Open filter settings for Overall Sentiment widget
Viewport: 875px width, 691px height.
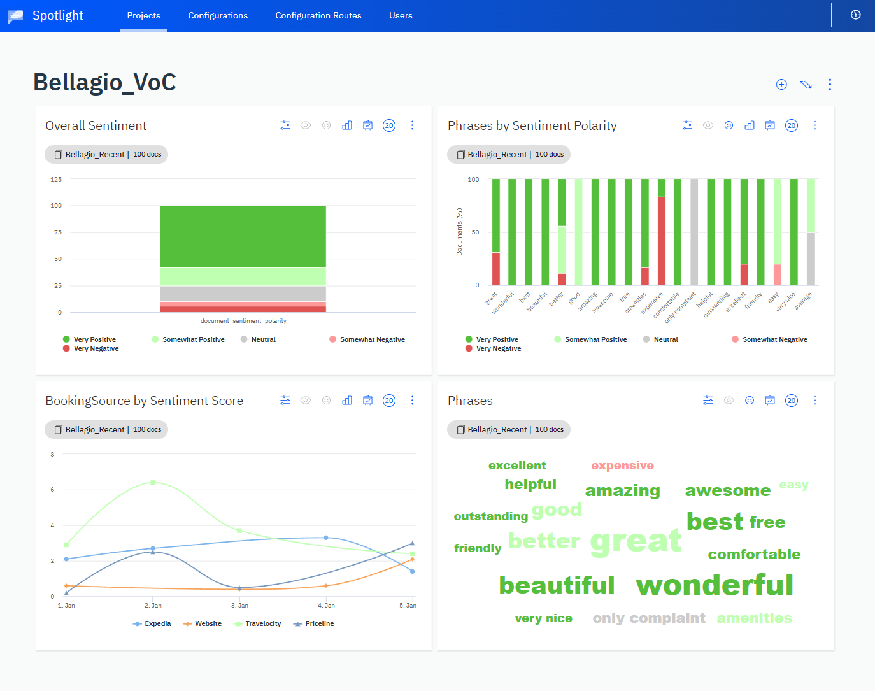pyautogui.click(x=285, y=125)
